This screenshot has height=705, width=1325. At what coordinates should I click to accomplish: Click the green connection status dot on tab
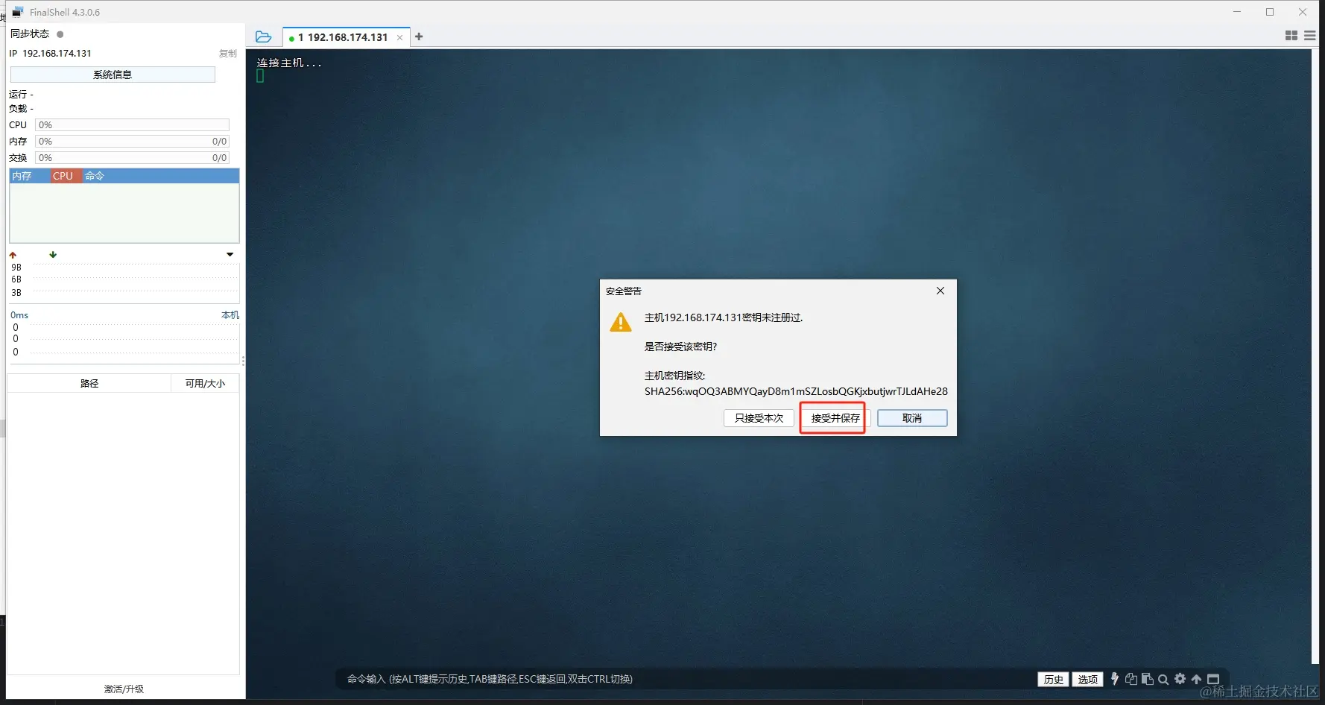pos(291,38)
